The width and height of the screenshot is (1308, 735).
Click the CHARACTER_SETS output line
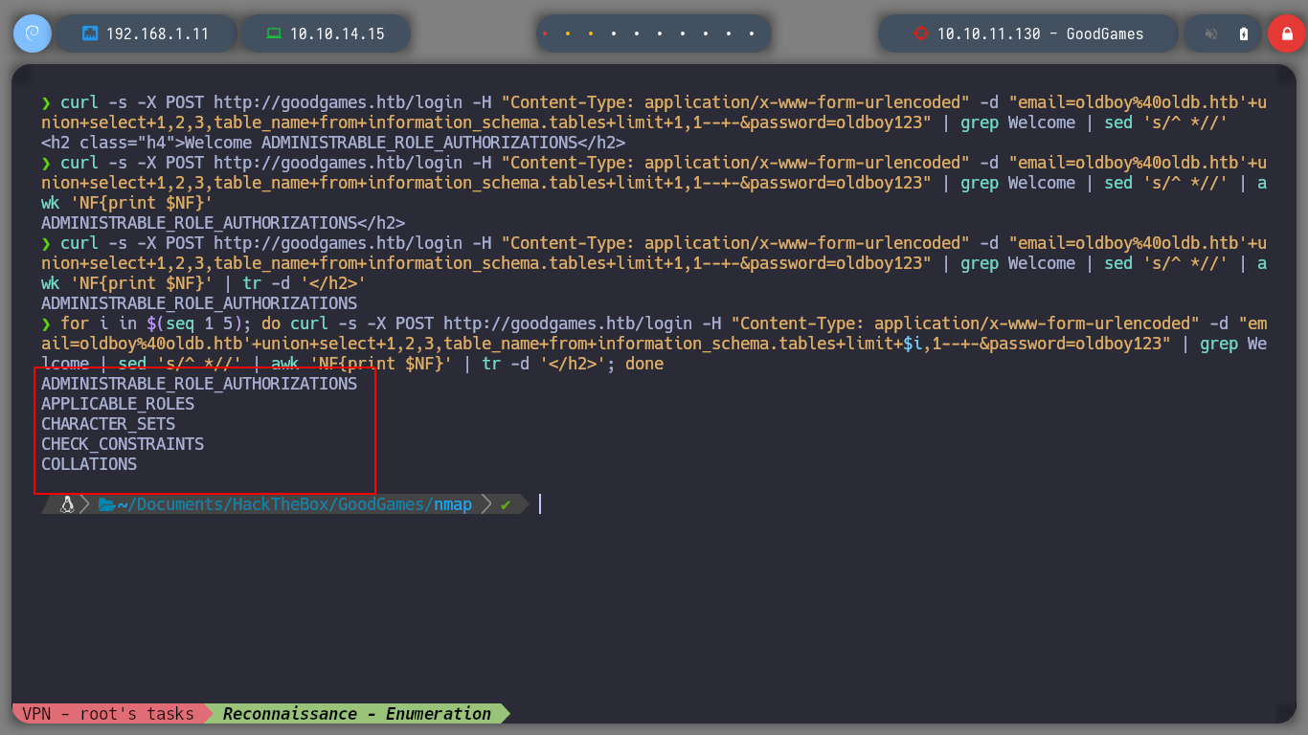pos(108,424)
